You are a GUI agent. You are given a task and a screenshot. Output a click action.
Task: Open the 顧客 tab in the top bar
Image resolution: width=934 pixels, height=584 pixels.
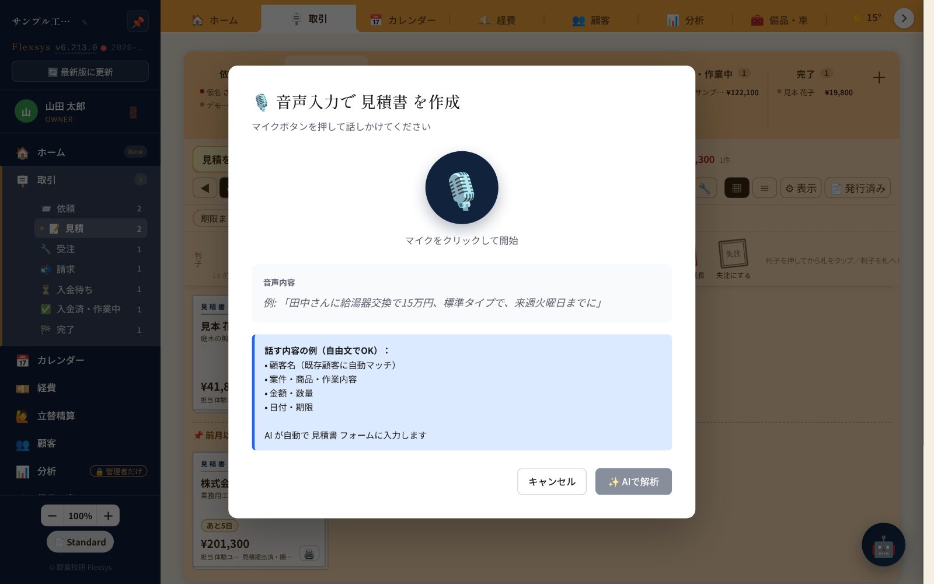point(591,20)
